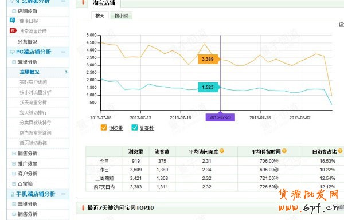The height and width of the screenshot is (220, 344).
Task: Open the 店内搜索关键词 page
Action: (36, 132)
